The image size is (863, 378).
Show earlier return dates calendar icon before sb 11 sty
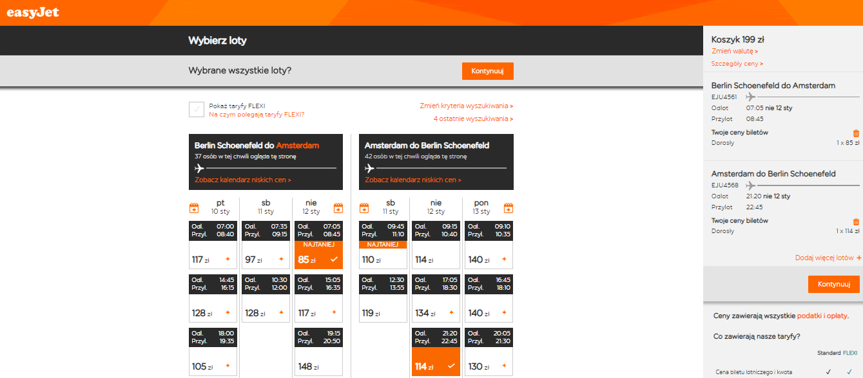364,208
